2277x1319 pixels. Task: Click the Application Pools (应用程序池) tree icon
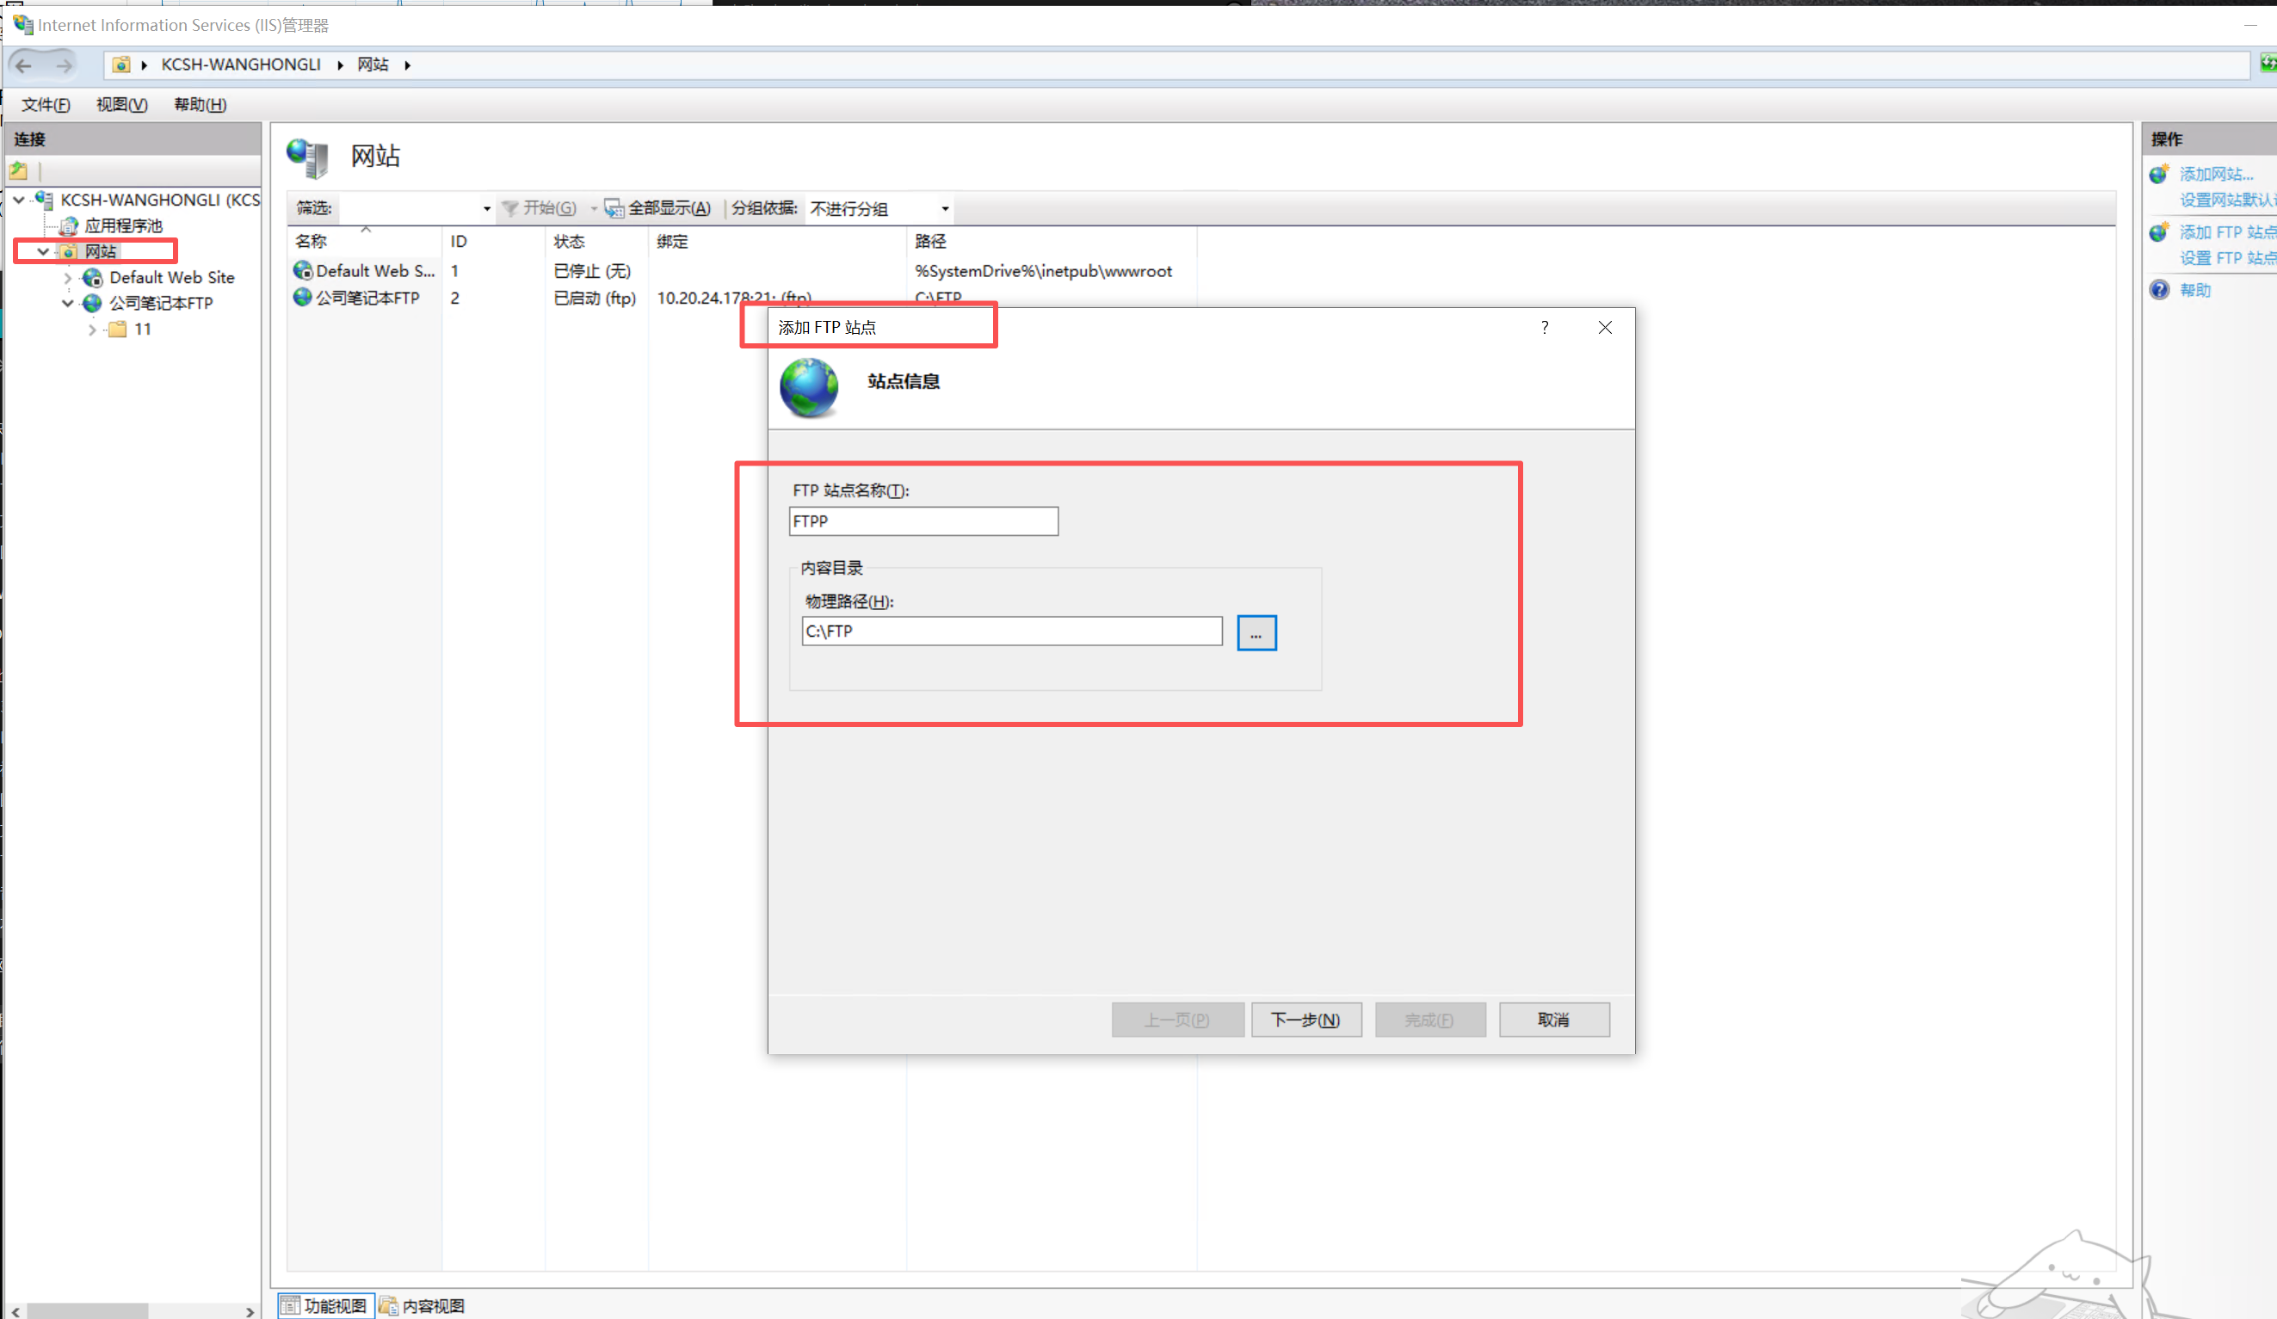(x=69, y=225)
